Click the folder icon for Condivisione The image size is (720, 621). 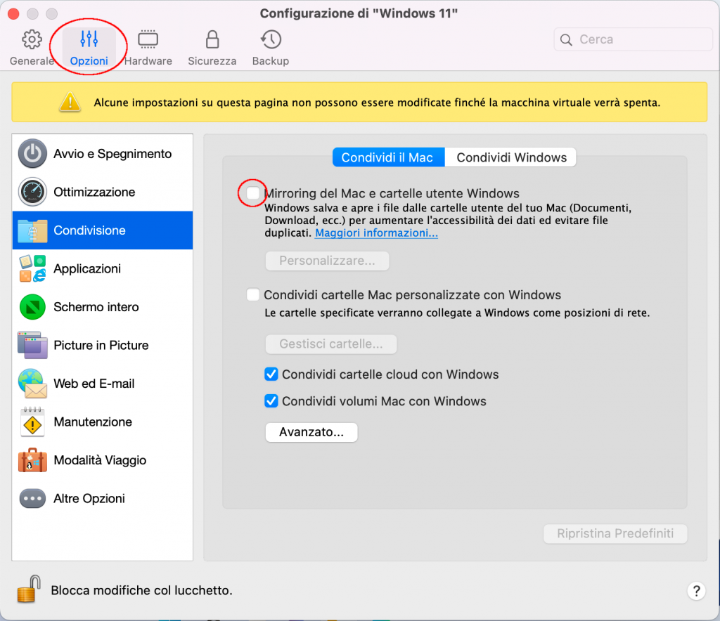(32, 230)
